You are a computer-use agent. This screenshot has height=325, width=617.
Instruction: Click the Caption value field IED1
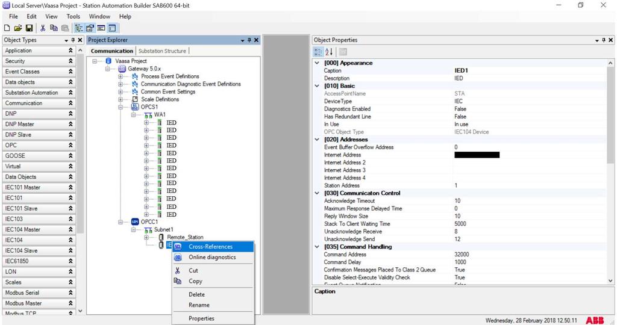[x=530, y=71]
